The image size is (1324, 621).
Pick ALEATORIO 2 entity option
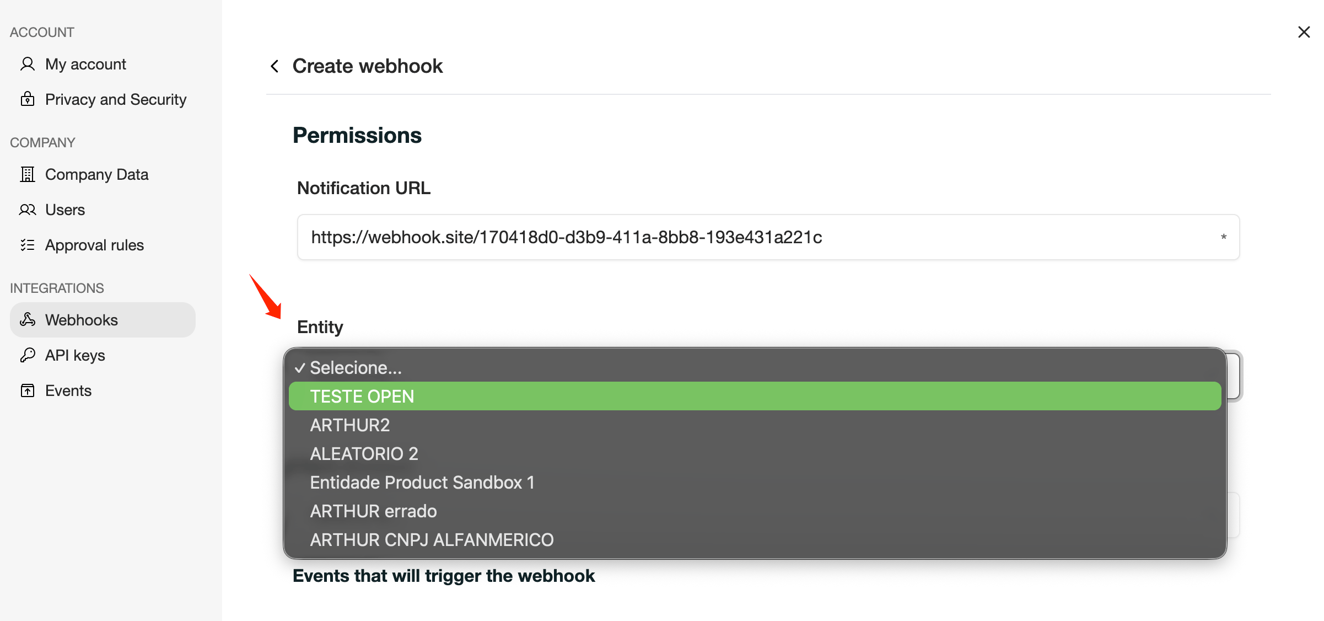(755, 454)
